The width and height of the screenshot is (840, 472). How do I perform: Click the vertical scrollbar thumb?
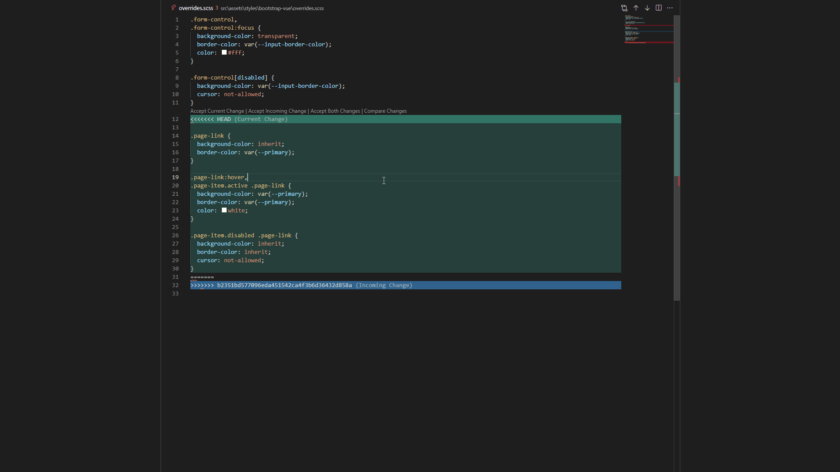[677, 157]
